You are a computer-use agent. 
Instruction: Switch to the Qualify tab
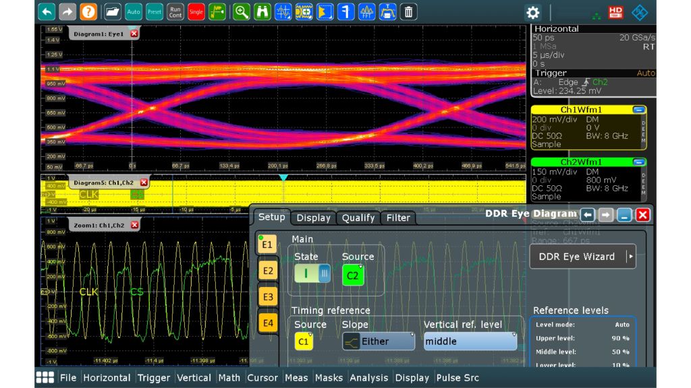358,218
